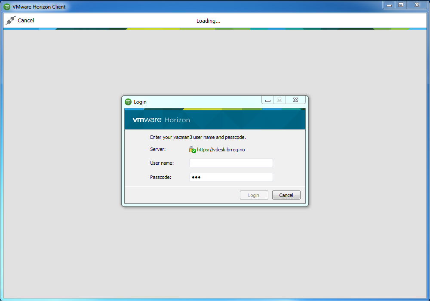Click the "Server:" label

pyautogui.click(x=158, y=149)
